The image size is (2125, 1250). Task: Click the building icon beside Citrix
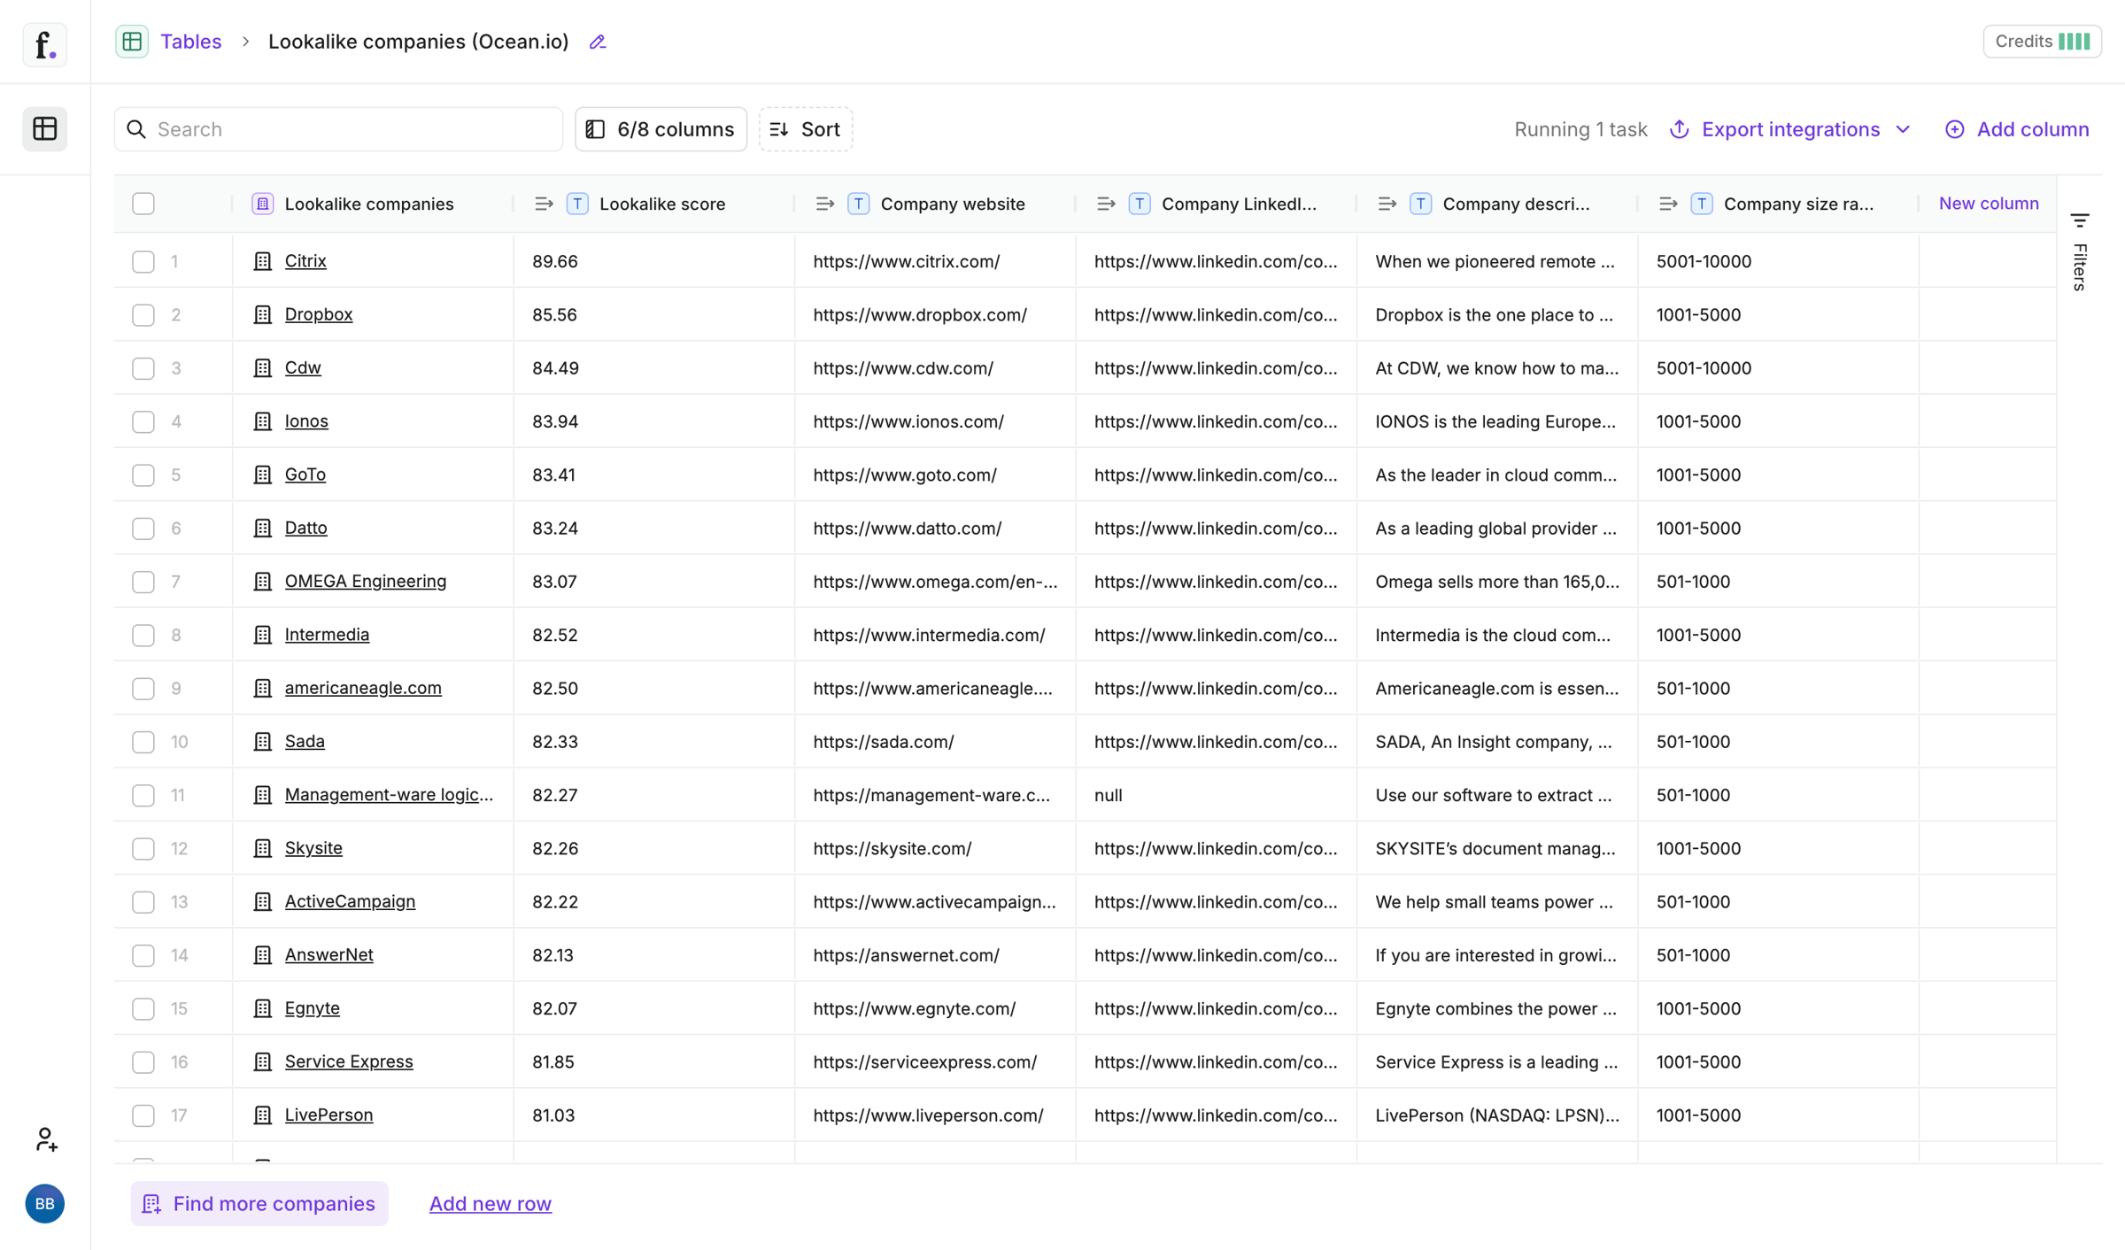263,261
